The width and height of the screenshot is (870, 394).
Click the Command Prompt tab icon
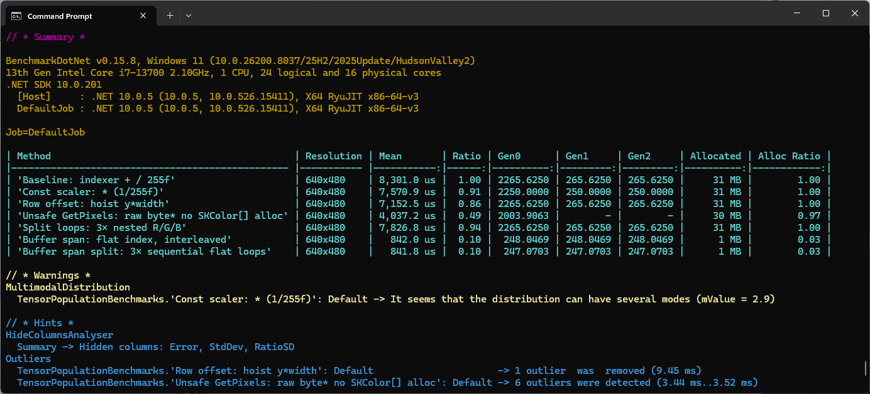tap(16, 16)
